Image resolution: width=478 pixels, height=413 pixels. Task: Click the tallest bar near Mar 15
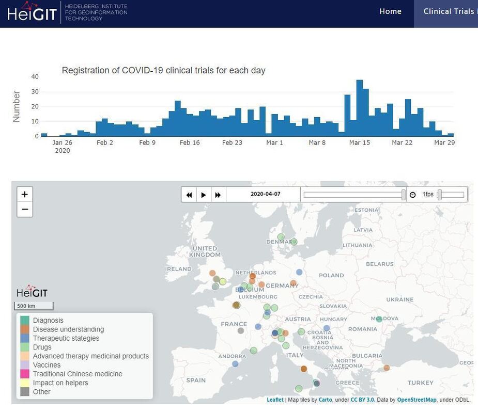point(360,108)
